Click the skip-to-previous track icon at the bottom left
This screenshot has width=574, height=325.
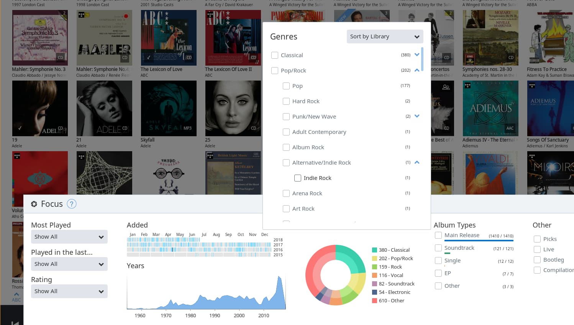point(15,323)
